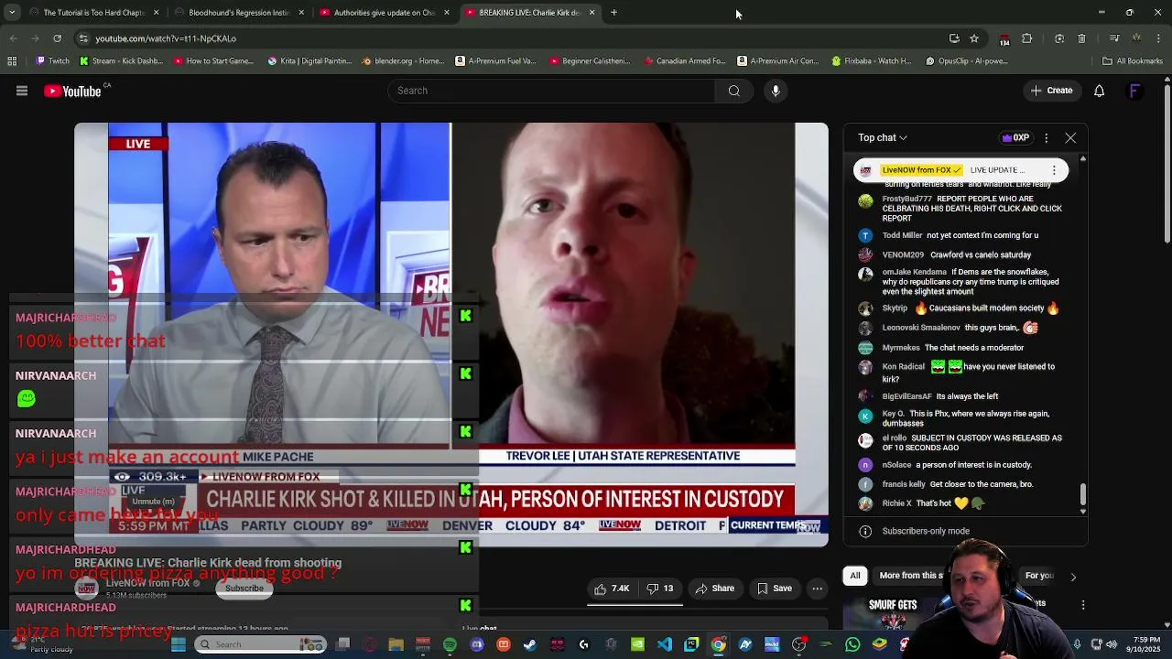The height and width of the screenshot is (659, 1172).
Task: Open WhatsApp from taskbar
Action: (852, 645)
